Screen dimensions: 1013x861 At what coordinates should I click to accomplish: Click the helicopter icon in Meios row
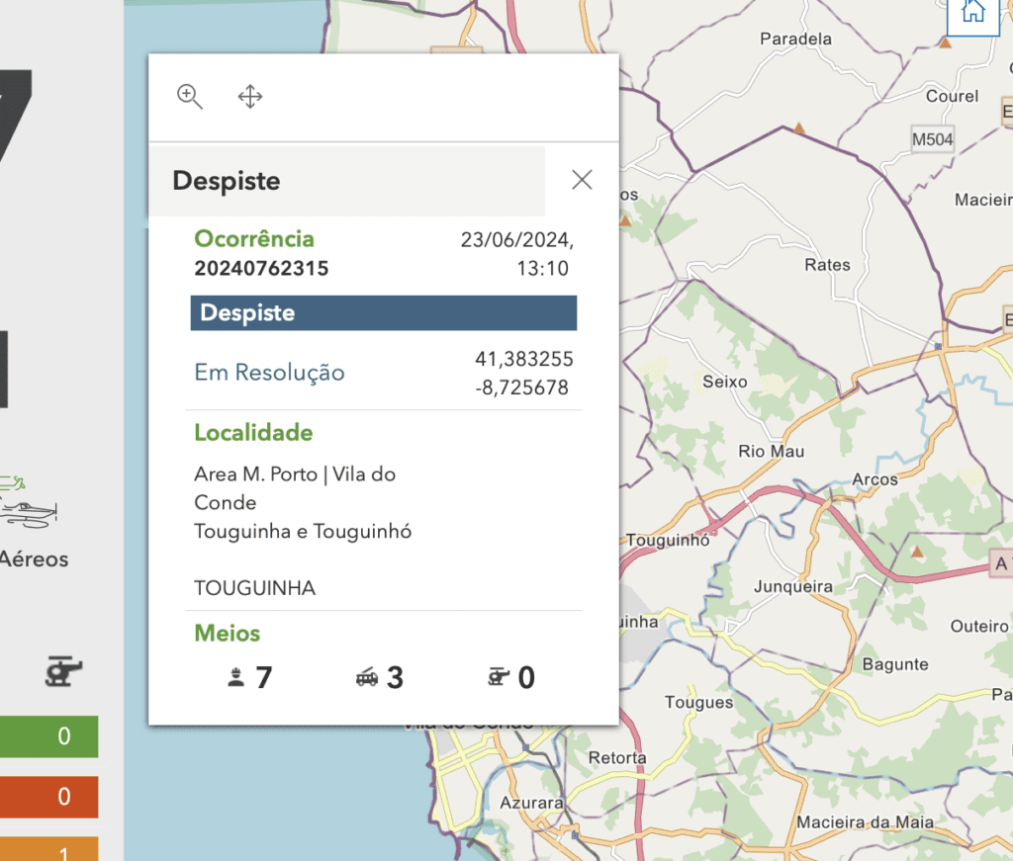(499, 677)
